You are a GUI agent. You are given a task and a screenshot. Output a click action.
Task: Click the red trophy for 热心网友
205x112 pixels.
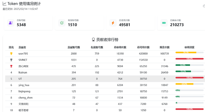tap(11, 66)
